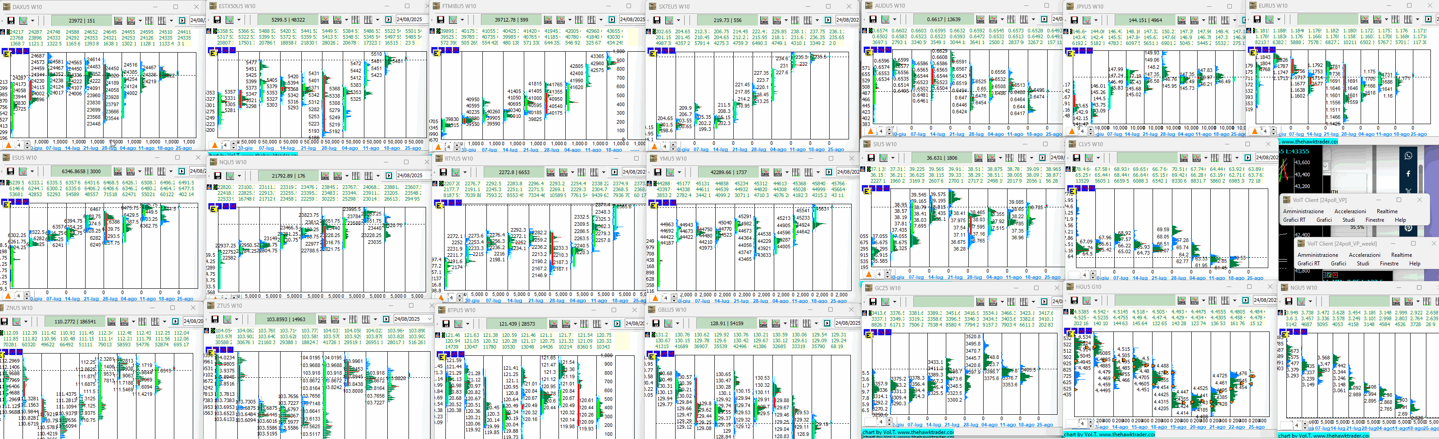The height and width of the screenshot is (439, 1439).
Task: Click the Facebook share icon in browser sidebar
Action: coord(1408,174)
